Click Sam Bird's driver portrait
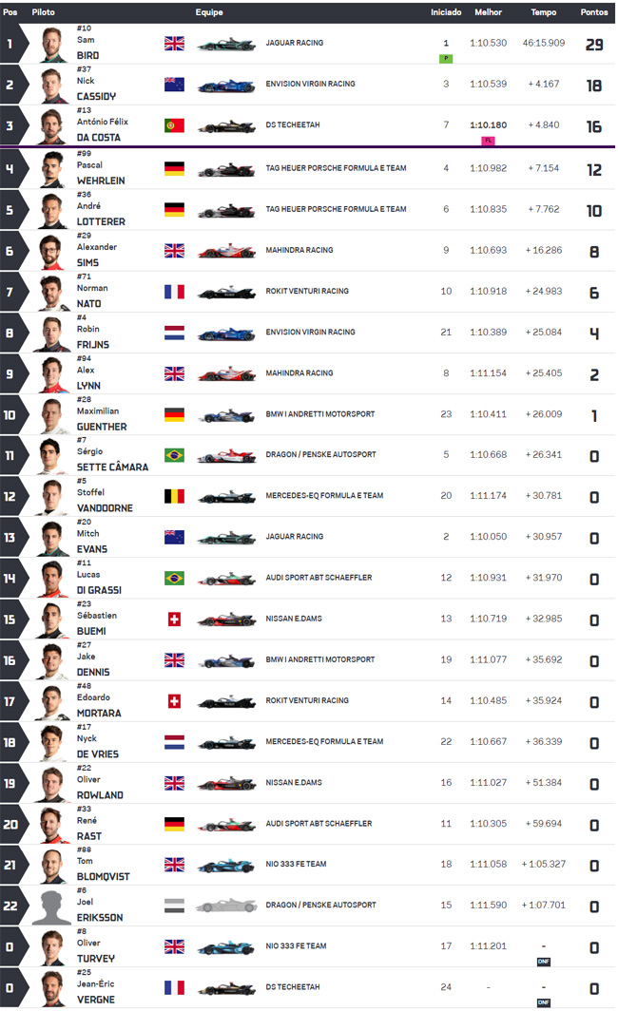Screen dimensions: 618x1011 [53, 45]
